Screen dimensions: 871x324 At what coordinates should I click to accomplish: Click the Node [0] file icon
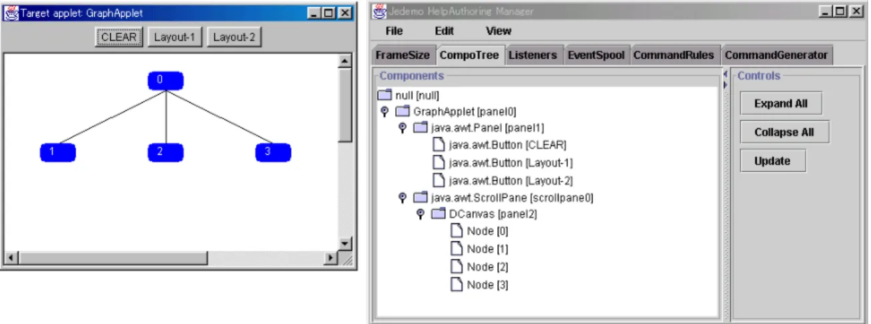coord(457,231)
